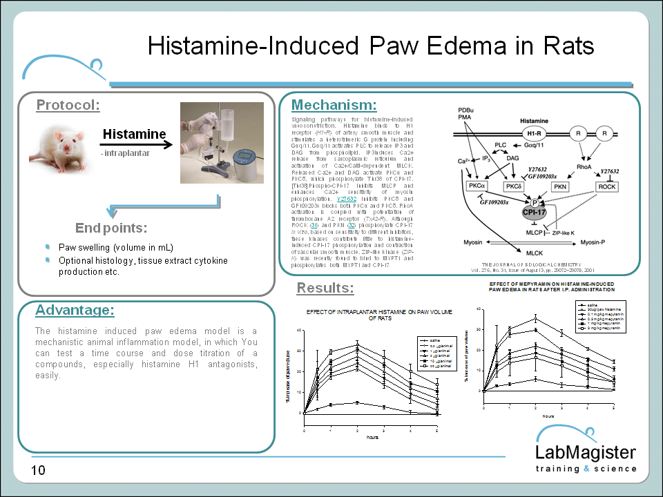
Task: Click the 'DAG' label in the diagram
Action: (512, 158)
